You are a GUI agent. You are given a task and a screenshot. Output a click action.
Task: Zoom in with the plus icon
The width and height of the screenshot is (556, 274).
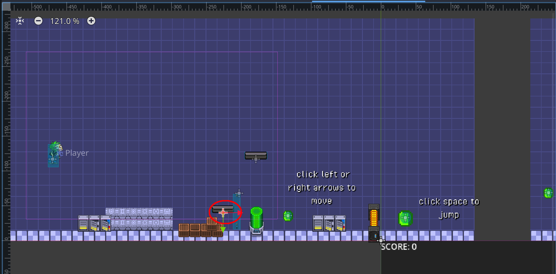tap(91, 21)
